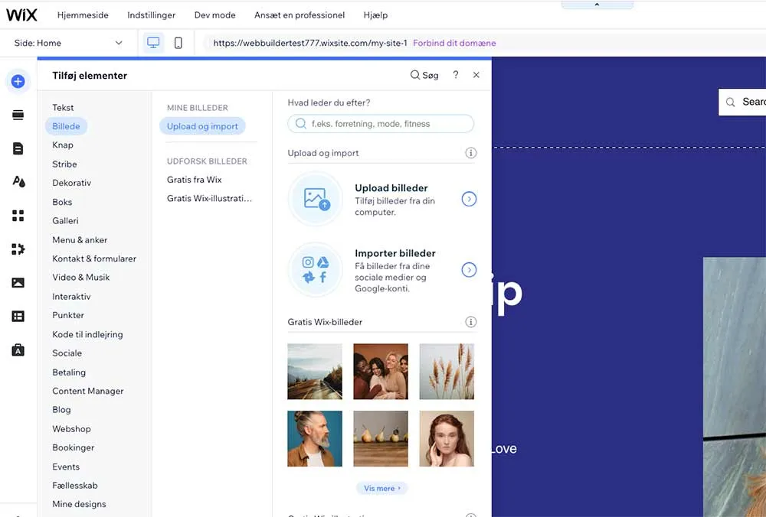The width and height of the screenshot is (766, 517).
Task: Select Webshop category
Action: [71, 429]
